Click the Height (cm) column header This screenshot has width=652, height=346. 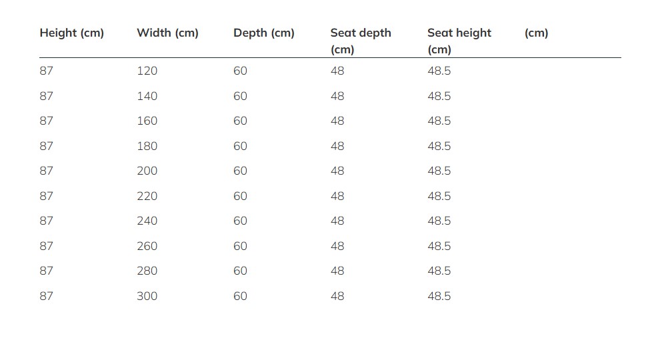(x=71, y=33)
